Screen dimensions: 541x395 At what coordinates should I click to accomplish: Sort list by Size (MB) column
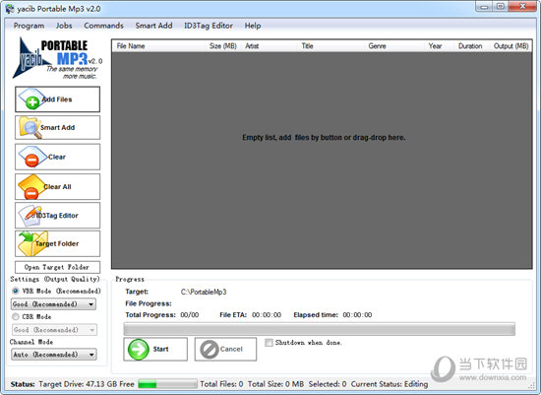pyautogui.click(x=224, y=46)
